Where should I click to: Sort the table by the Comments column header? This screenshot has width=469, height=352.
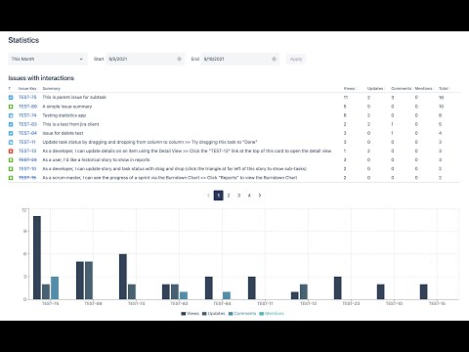point(402,88)
